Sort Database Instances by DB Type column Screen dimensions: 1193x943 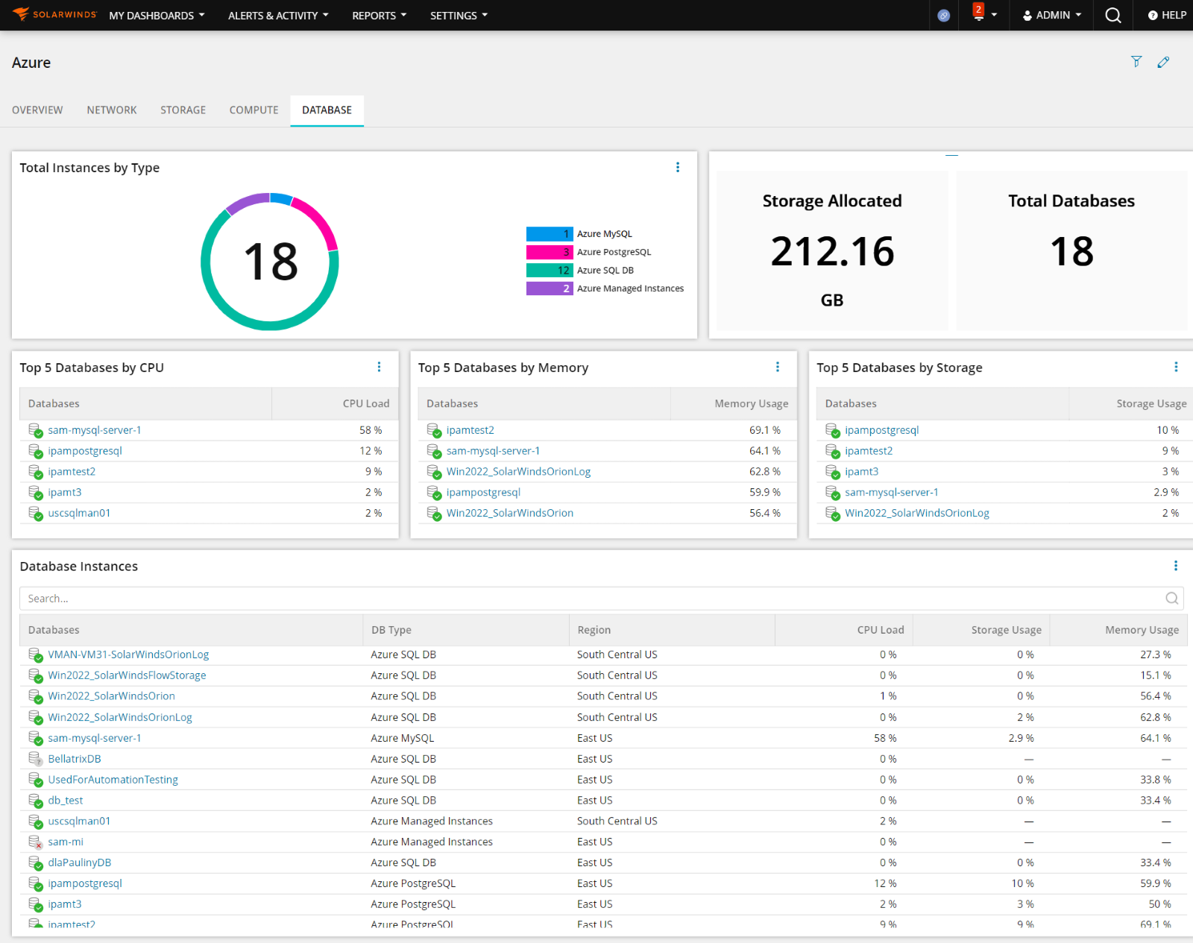[x=466, y=630]
